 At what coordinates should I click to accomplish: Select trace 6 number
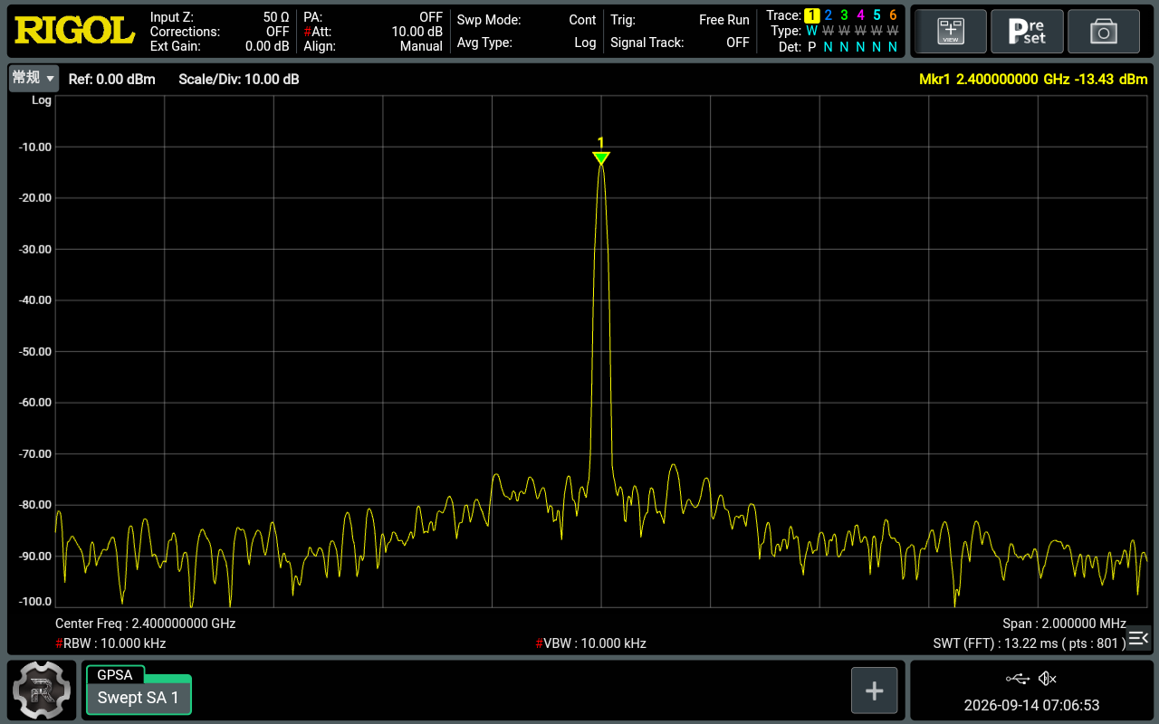pyautogui.click(x=893, y=15)
